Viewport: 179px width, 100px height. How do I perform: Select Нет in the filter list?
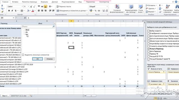click(x=27, y=34)
